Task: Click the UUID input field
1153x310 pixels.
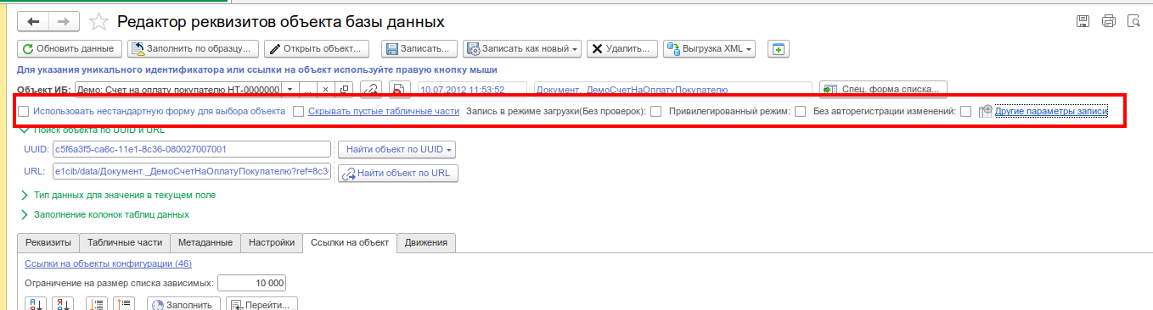Action: (191, 149)
